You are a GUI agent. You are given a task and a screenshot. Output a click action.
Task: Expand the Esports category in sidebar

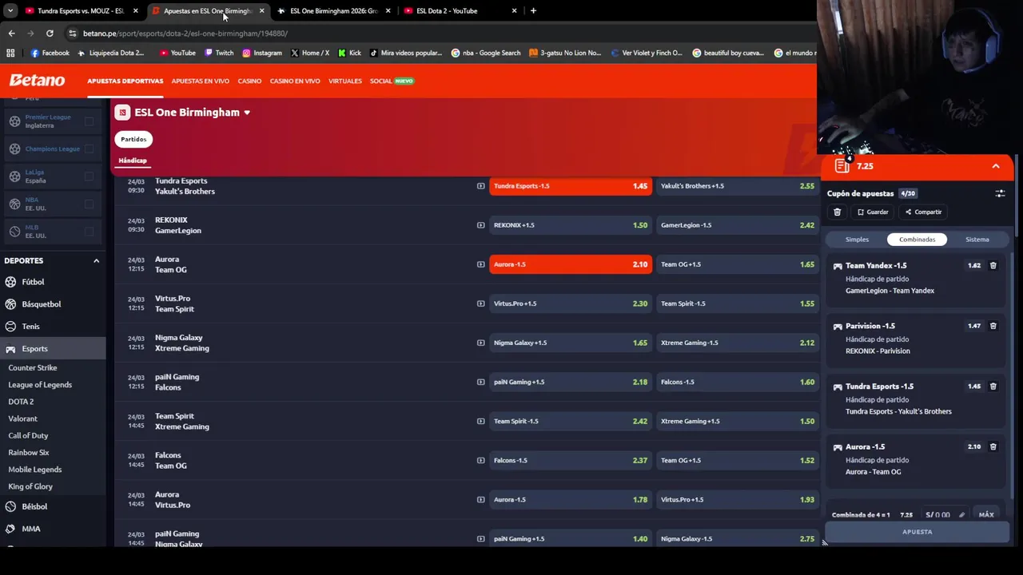53,348
